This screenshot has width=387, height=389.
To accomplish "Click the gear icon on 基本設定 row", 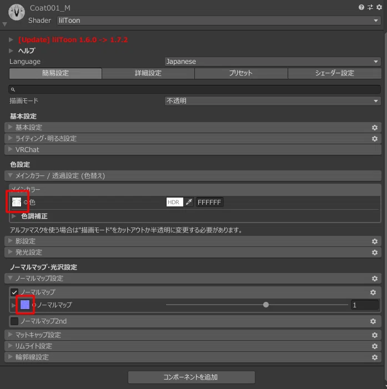I will 375,128.
